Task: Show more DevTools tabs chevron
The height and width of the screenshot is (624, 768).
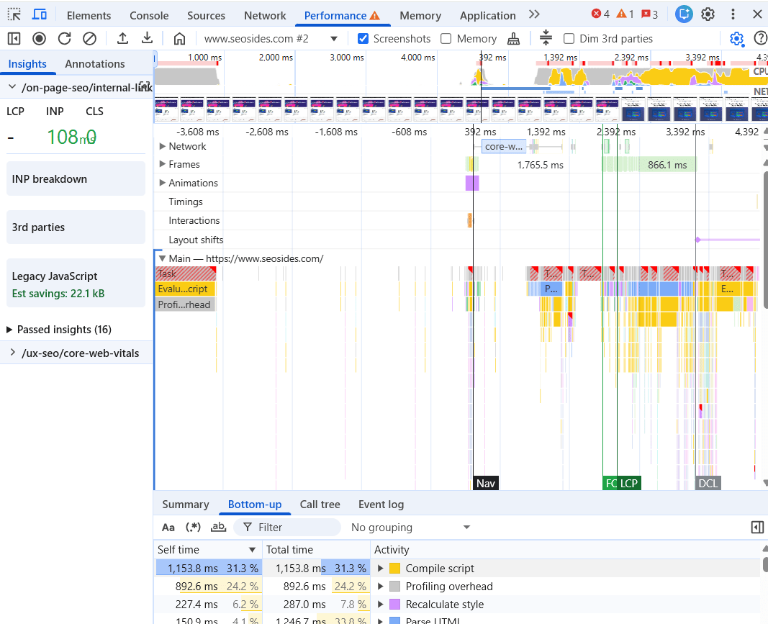Action: click(x=534, y=14)
